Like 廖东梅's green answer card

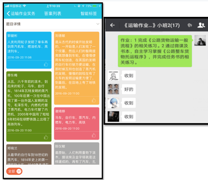[x=46, y=137]
